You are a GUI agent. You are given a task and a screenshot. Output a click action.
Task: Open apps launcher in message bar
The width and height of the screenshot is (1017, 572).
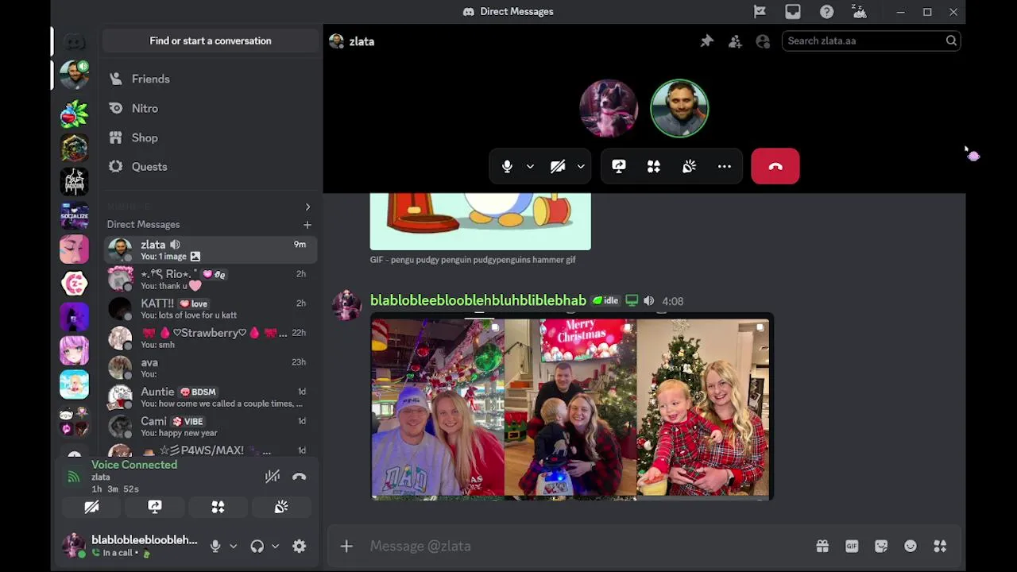(940, 547)
